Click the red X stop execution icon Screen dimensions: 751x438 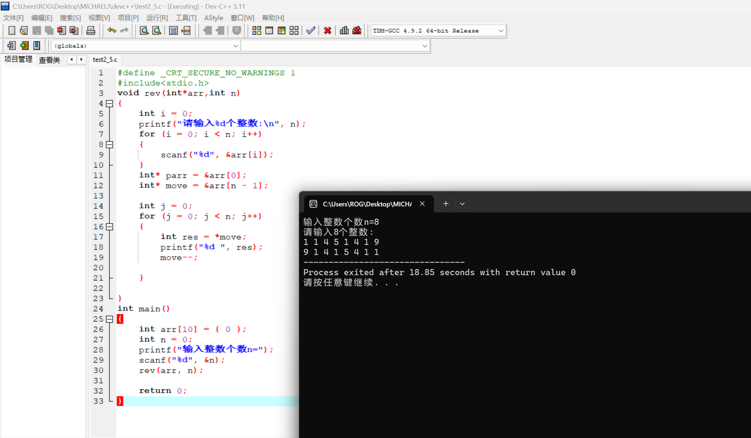(x=327, y=31)
